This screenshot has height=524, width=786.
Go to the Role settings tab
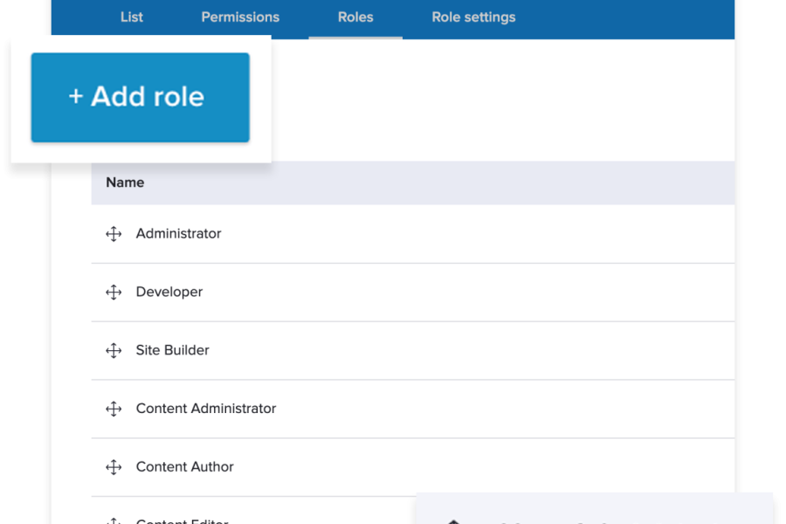tap(473, 17)
